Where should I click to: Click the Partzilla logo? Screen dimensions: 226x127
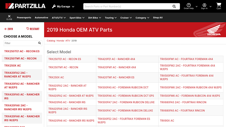point(25,6)
